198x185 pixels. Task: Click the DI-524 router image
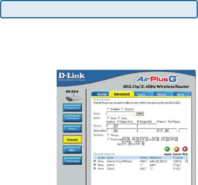(x=73, y=98)
